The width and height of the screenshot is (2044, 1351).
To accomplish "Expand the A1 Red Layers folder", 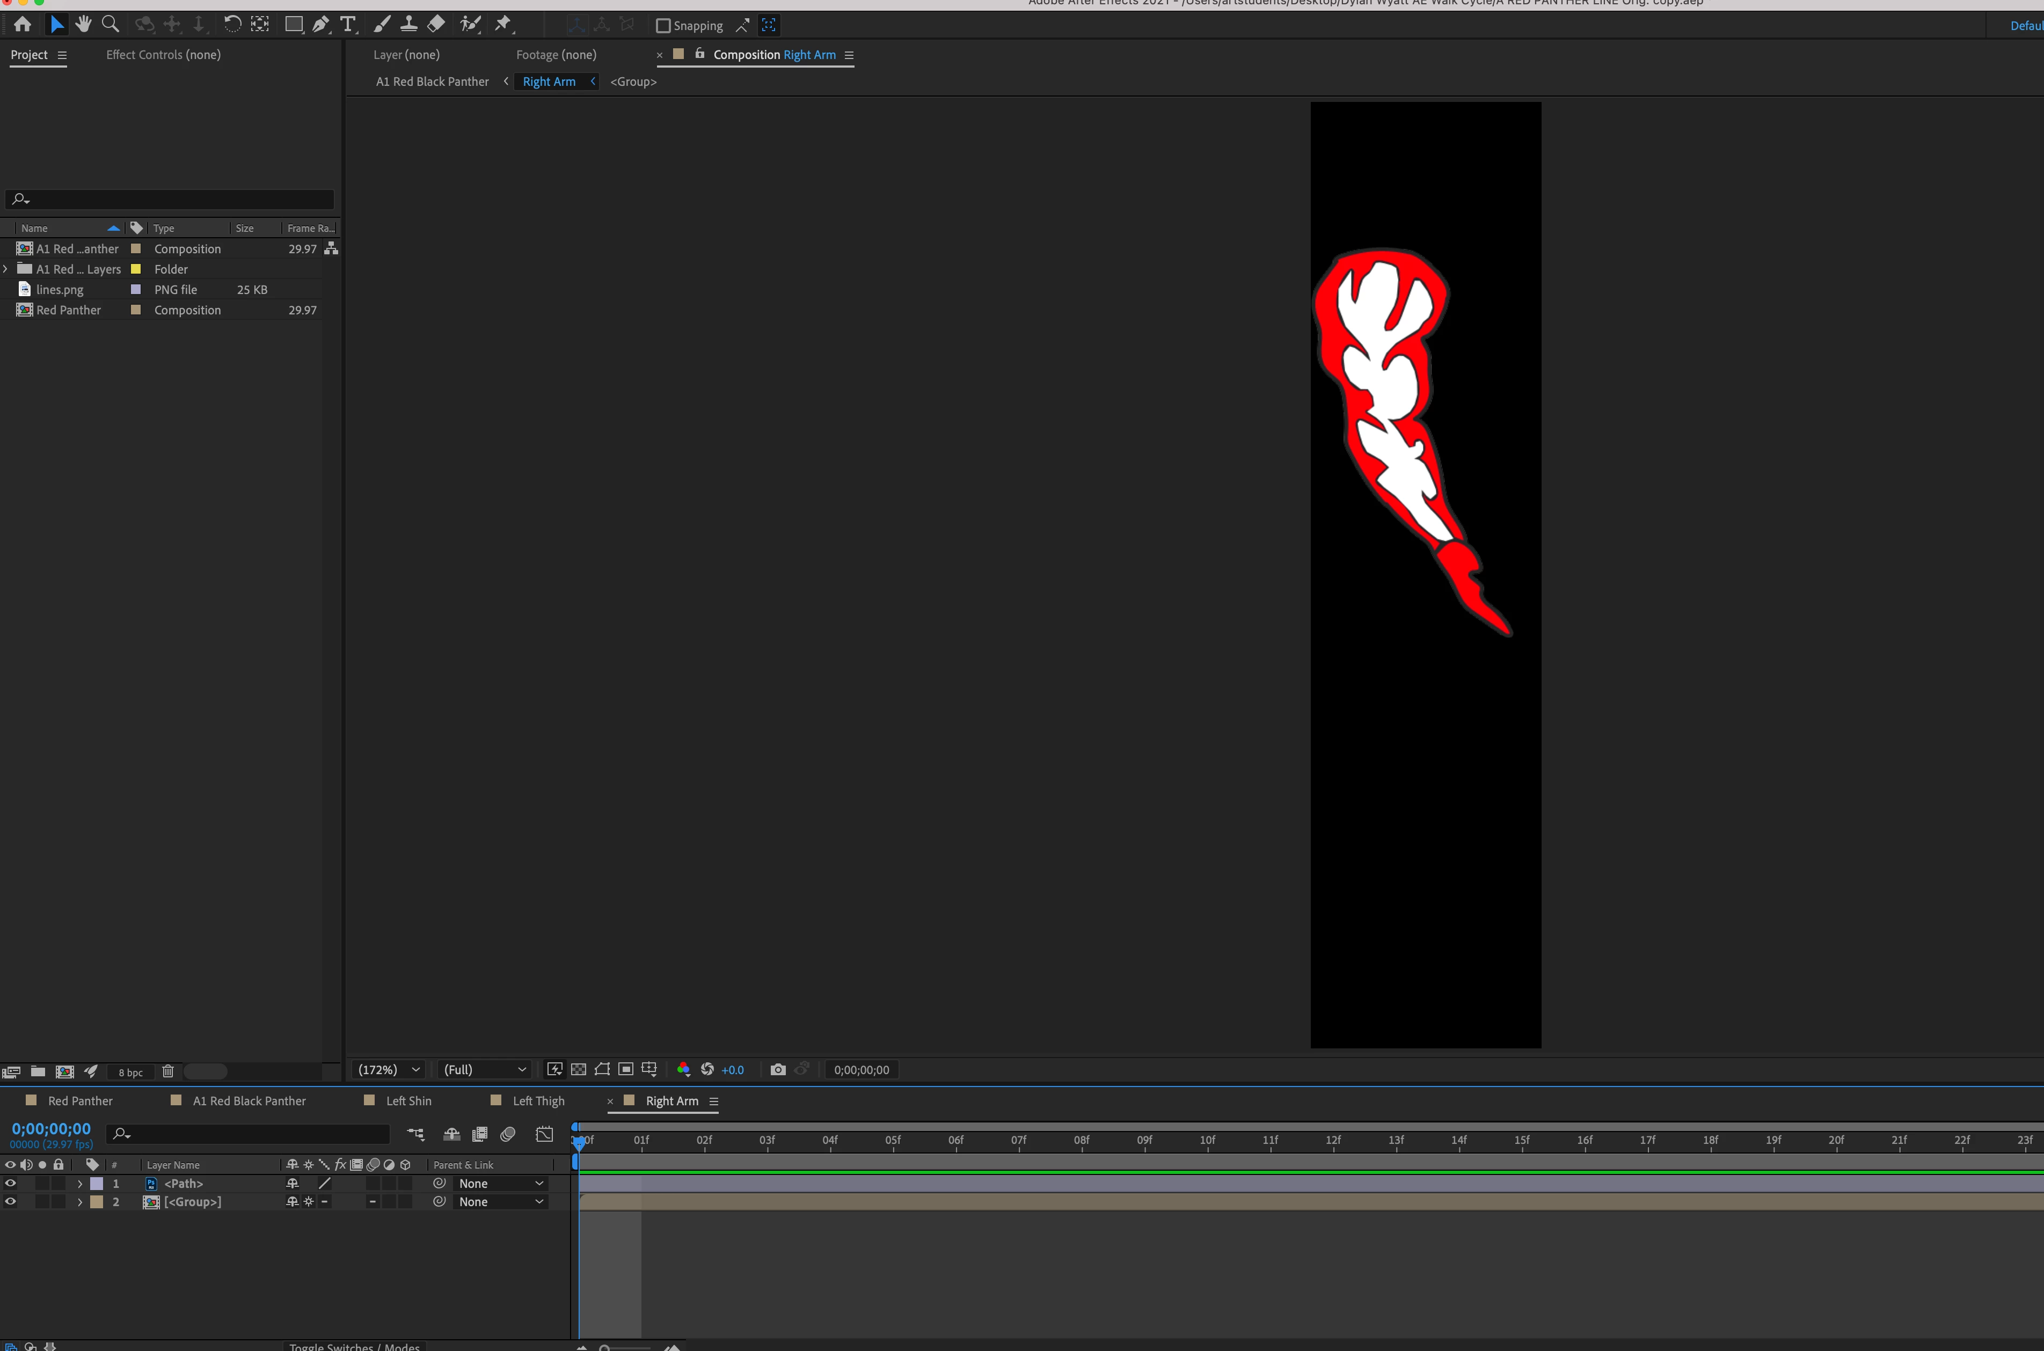I will tap(6, 269).
